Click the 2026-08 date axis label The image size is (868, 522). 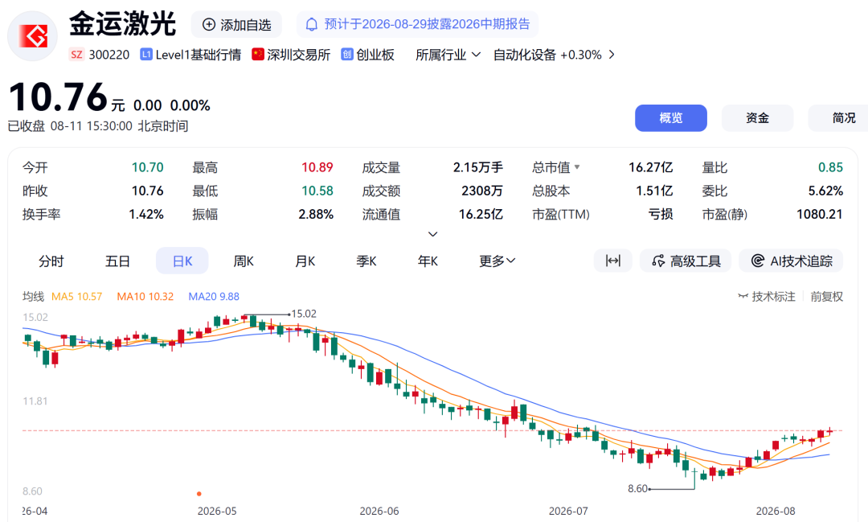pyautogui.click(x=776, y=511)
